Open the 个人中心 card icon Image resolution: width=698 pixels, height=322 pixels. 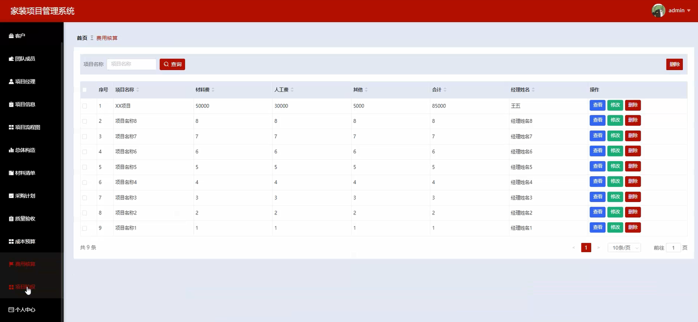pos(11,310)
